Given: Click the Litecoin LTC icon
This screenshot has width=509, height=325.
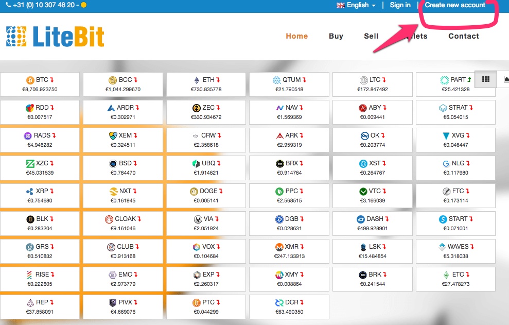Looking at the screenshot, I should [x=363, y=80].
